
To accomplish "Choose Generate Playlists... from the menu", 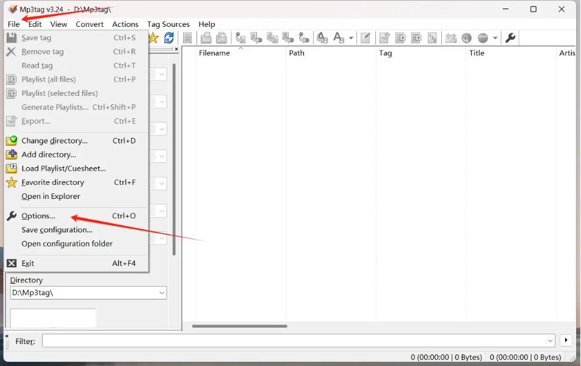I will click(76, 107).
